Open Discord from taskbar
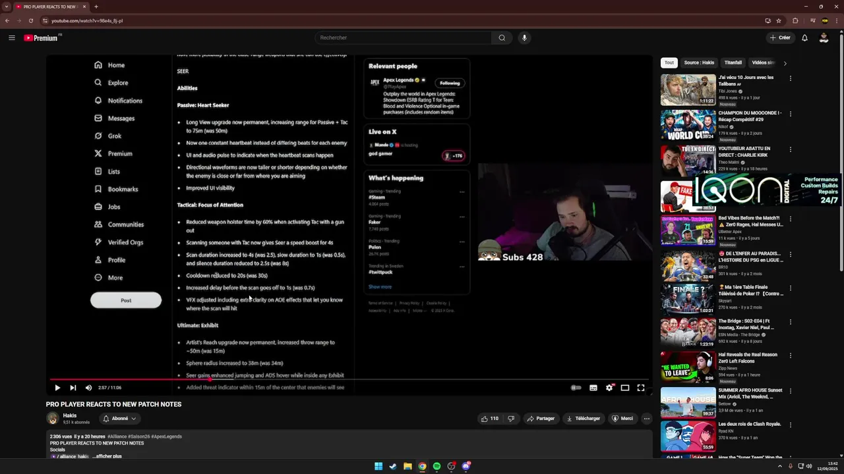The height and width of the screenshot is (474, 844). pos(466,466)
